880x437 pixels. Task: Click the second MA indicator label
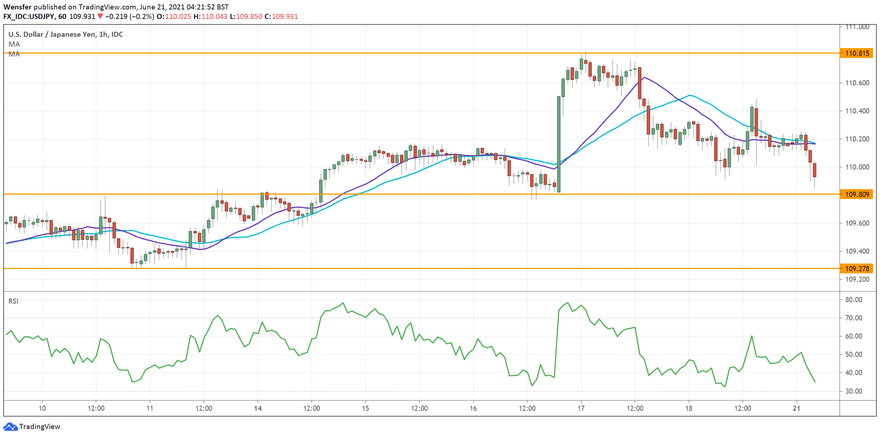point(14,54)
